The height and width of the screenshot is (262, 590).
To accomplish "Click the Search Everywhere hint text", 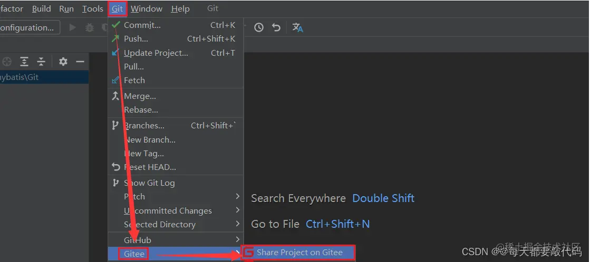I will 298,198.
